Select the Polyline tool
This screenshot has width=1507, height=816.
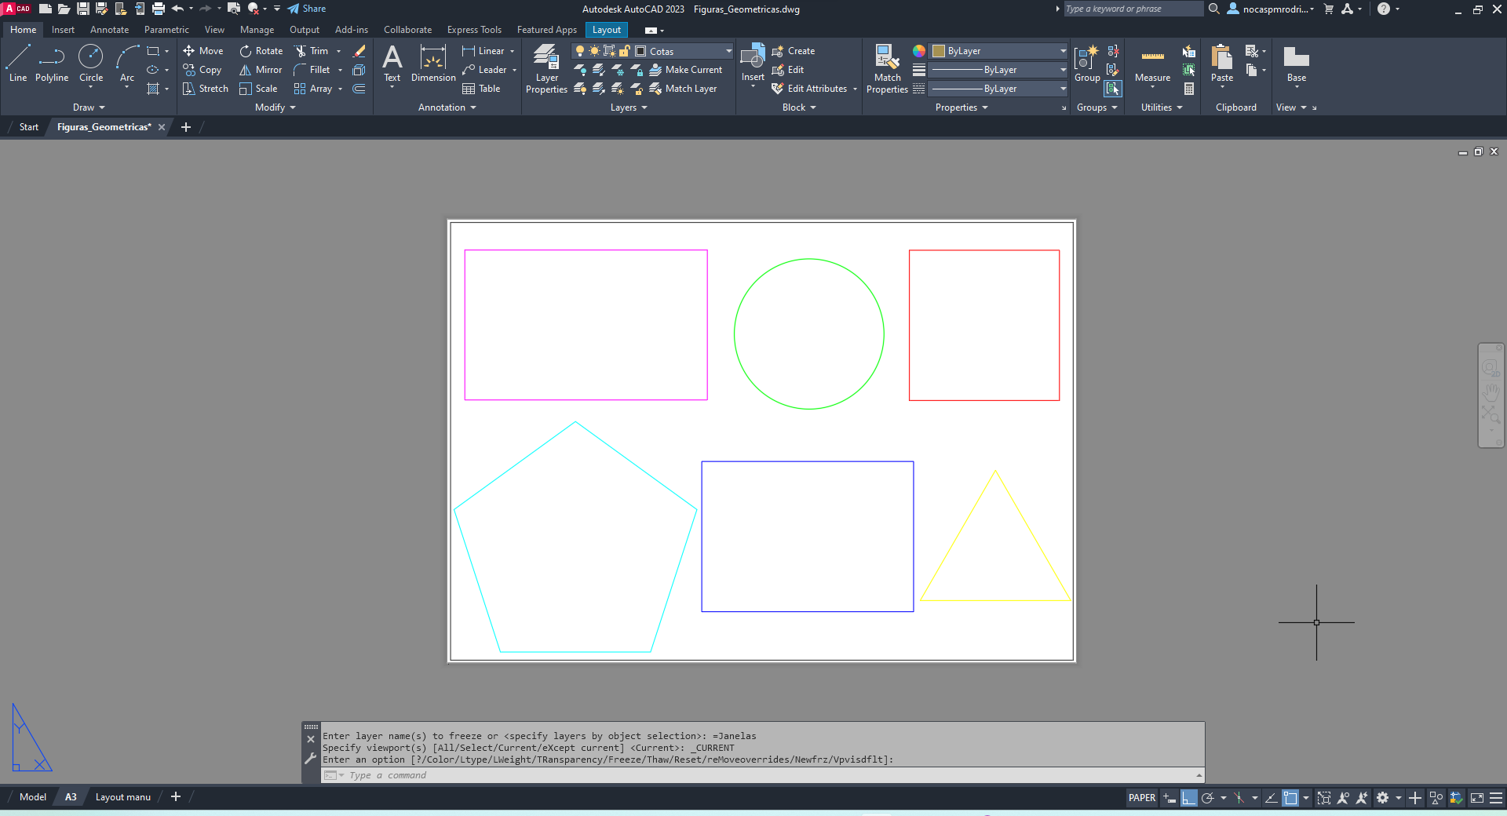(x=52, y=63)
